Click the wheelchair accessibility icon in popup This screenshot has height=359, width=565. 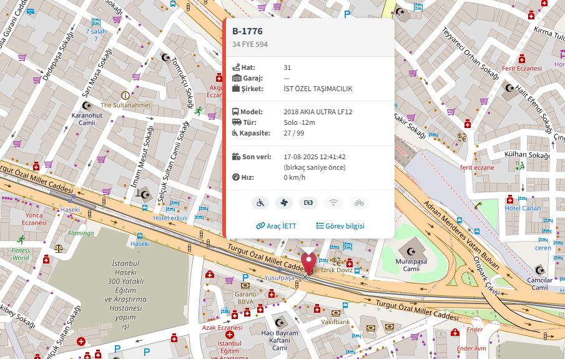[x=260, y=202]
